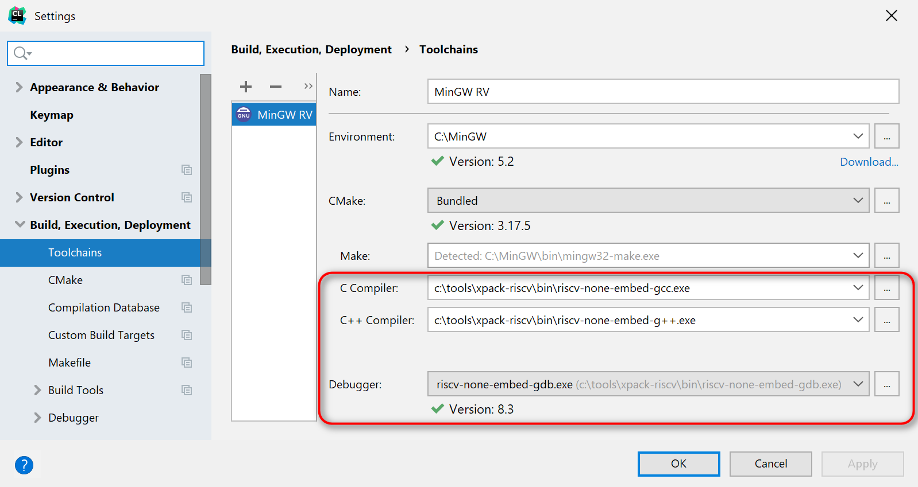Open the Debugger selection dropdown

858,384
